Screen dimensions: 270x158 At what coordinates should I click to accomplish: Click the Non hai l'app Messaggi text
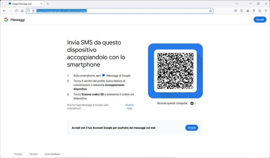coord(88,107)
